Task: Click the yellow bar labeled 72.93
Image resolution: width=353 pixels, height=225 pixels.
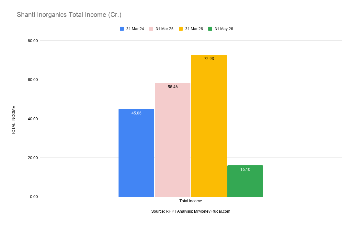Action: coord(209,126)
